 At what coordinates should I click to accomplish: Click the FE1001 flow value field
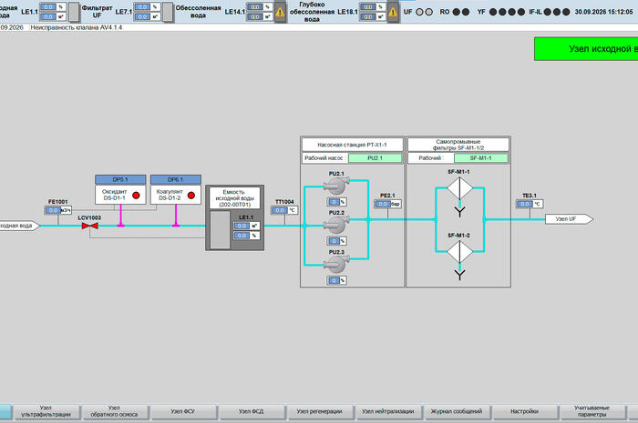coord(53,210)
